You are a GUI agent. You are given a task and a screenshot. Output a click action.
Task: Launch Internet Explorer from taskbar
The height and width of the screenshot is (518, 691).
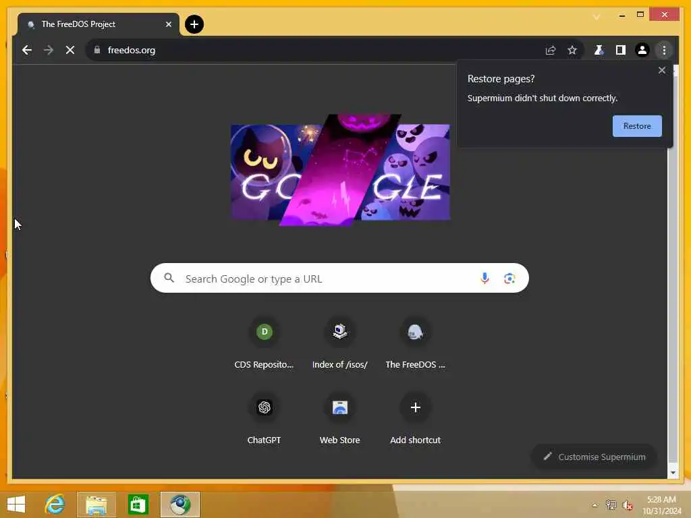pyautogui.click(x=55, y=505)
